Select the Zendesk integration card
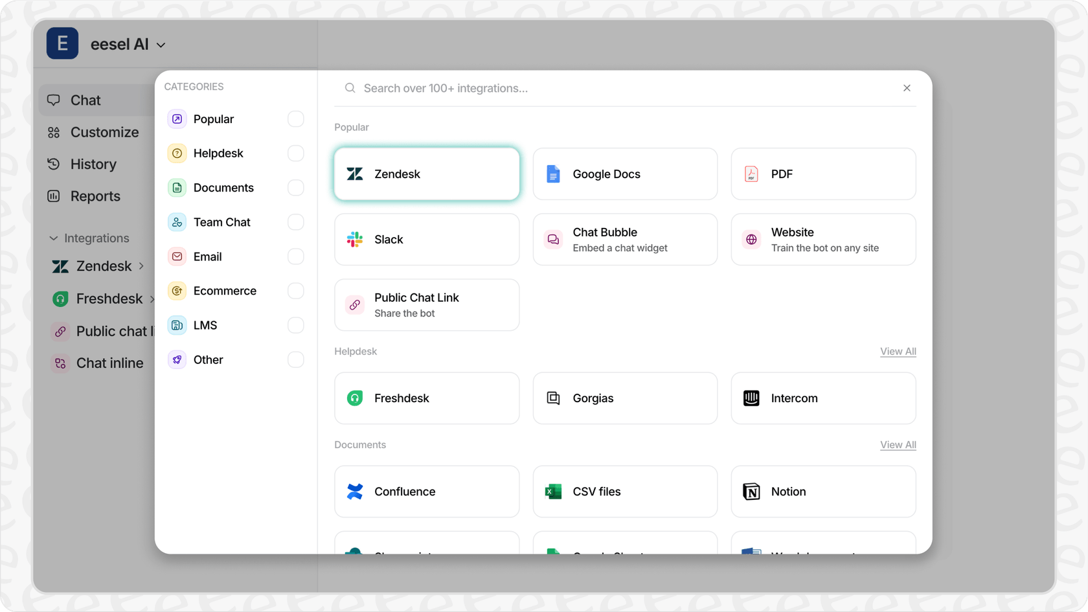Viewport: 1088px width, 612px height. click(426, 174)
